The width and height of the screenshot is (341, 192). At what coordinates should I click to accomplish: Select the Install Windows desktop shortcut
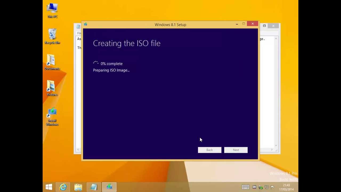pyautogui.click(x=52, y=117)
